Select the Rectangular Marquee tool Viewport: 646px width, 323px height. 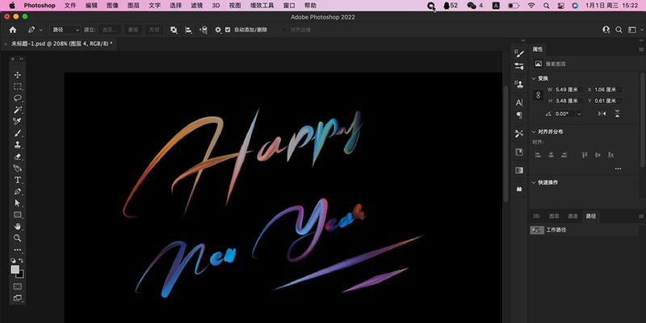click(x=18, y=86)
